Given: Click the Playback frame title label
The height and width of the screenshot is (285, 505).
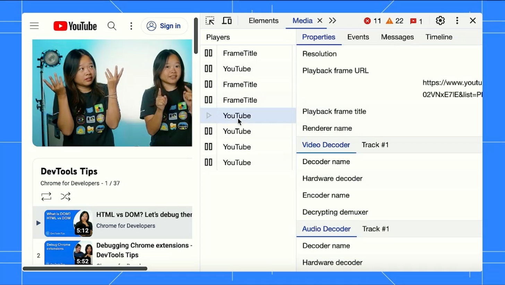Looking at the screenshot, I should [334, 112].
